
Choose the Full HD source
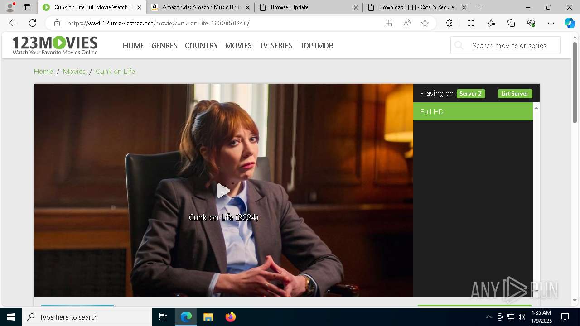coord(473,111)
